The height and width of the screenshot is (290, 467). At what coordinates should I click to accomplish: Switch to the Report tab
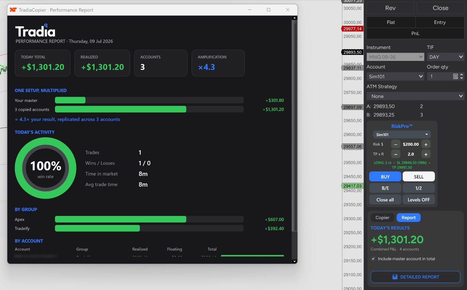[x=409, y=218]
